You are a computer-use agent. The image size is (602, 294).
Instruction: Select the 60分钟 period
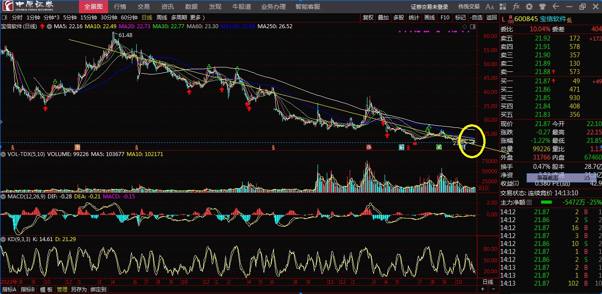(x=129, y=18)
